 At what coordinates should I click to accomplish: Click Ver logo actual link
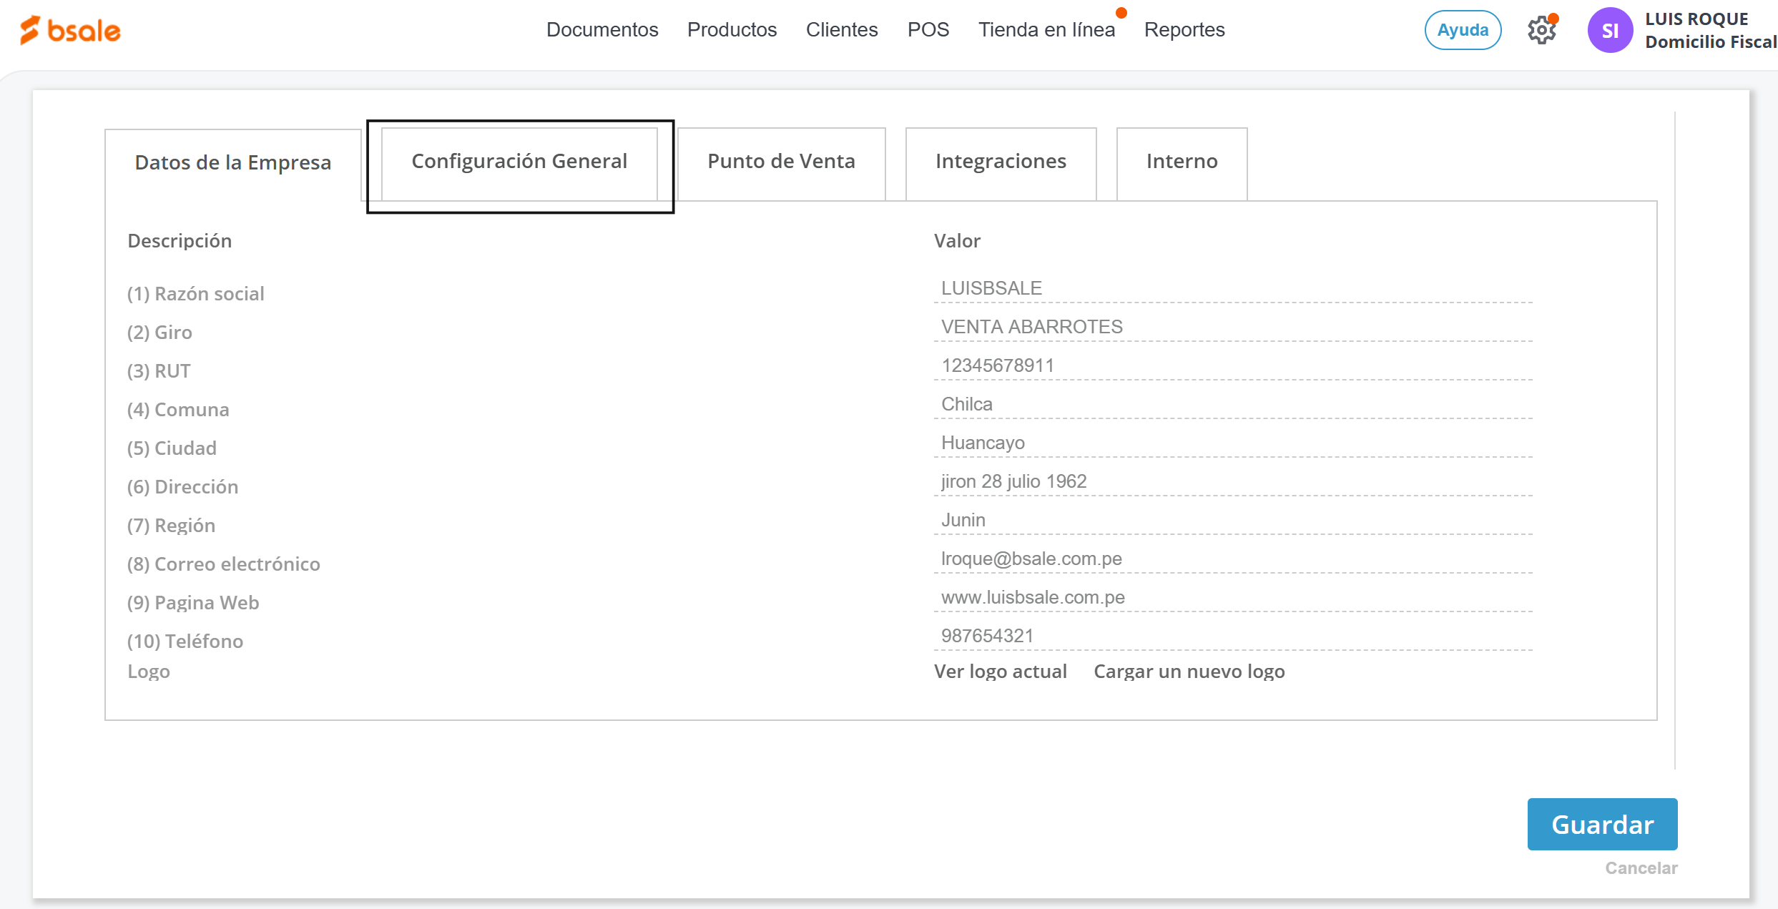click(x=1000, y=672)
